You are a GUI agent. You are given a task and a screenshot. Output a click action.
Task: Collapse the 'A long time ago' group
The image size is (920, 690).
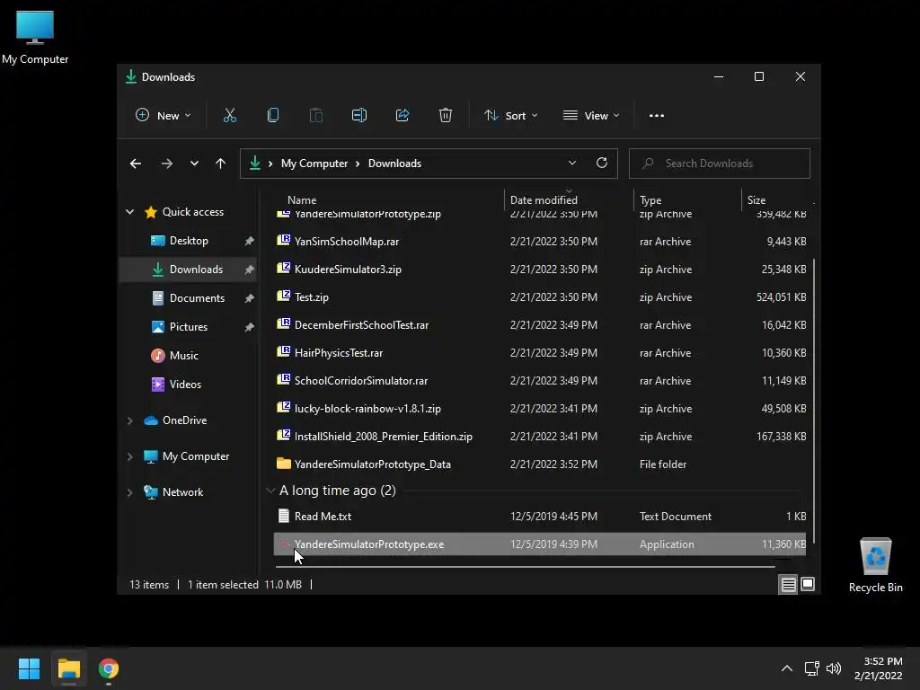(270, 491)
